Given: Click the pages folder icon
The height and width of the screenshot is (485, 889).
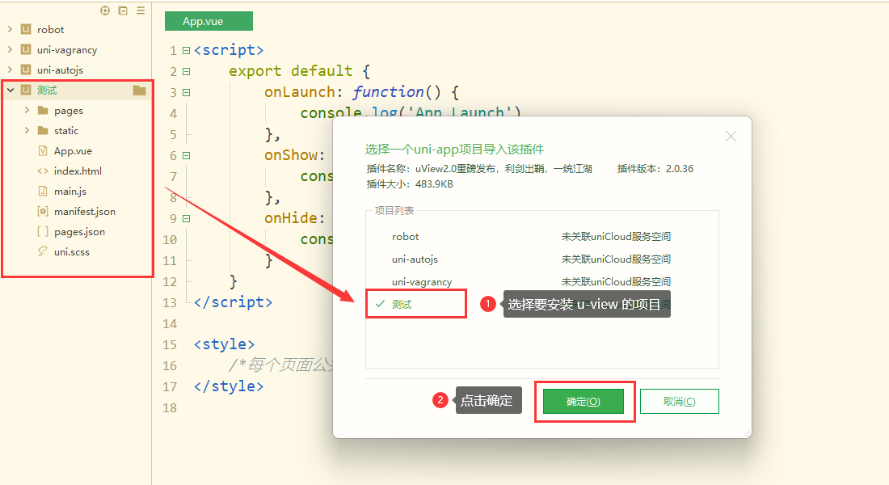Looking at the screenshot, I should [x=43, y=110].
